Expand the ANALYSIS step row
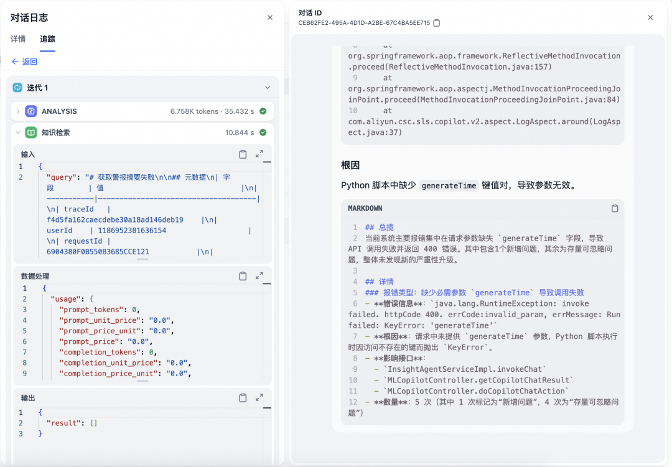Image resolution: width=672 pixels, height=467 pixels. point(18,111)
